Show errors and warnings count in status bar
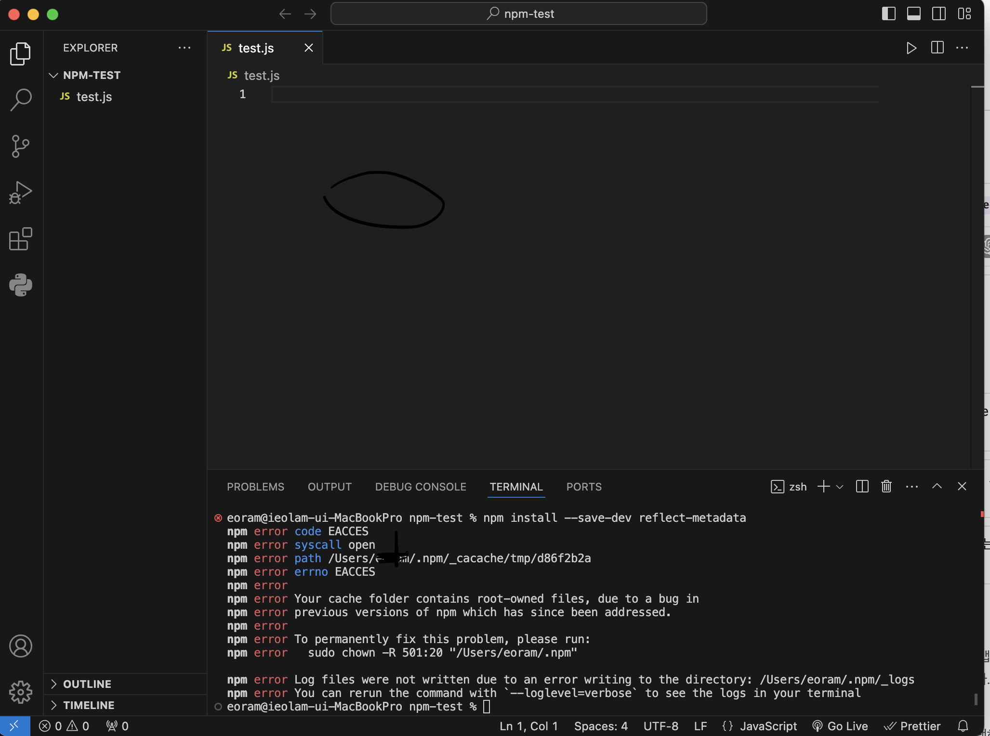Image resolution: width=990 pixels, height=736 pixels. click(x=64, y=726)
